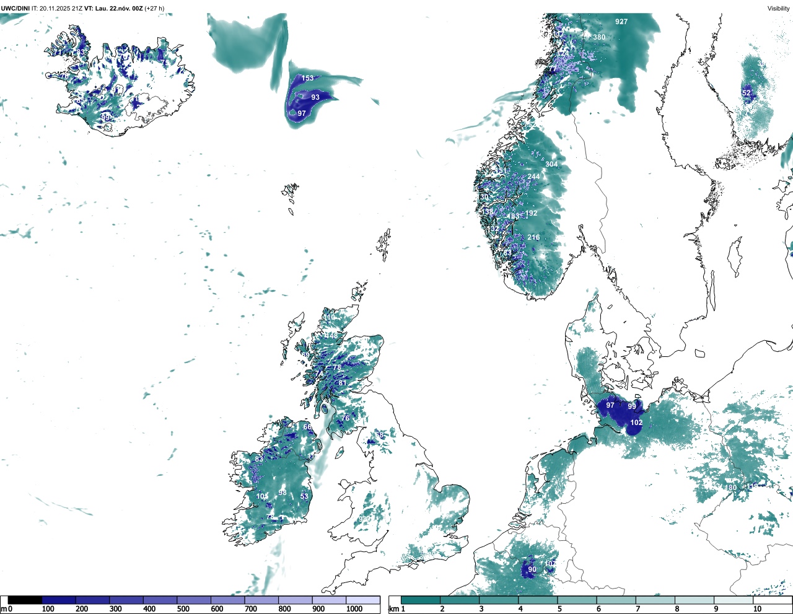Click the '53' value on Ireland's east coast

[x=304, y=496]
